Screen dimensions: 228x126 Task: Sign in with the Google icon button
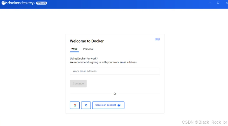pos(75,105)
